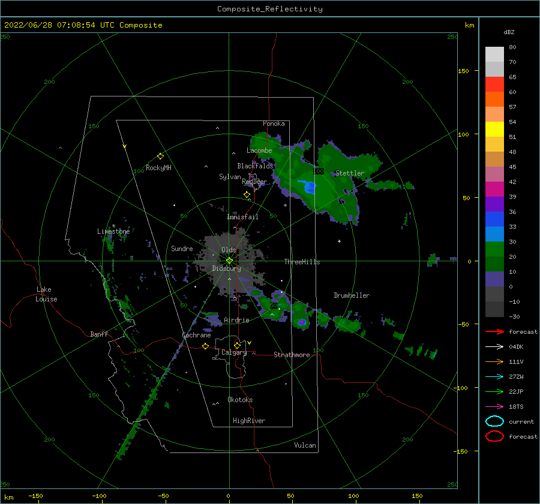Click the Innisfail town label
This screenshot has height=504, width=540.
(242, 217)
